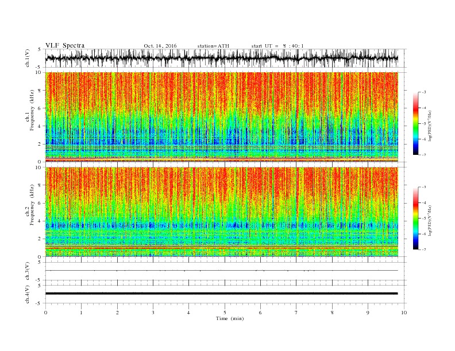Click the "station=ATH" header label
The height and width of the screenshot is (351, 455).
click(213, 46)
